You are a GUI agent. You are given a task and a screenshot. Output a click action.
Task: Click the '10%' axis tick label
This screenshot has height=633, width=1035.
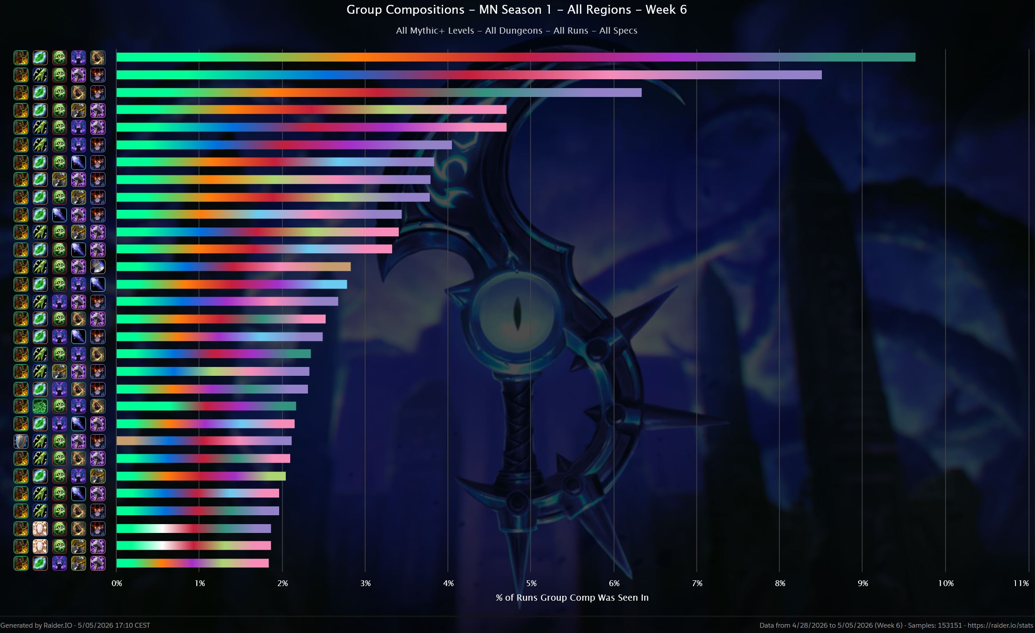click(x=946, y=583)
